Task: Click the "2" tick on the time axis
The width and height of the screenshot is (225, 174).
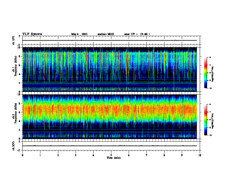Action: pyautogui.click(x=58, y=155)
